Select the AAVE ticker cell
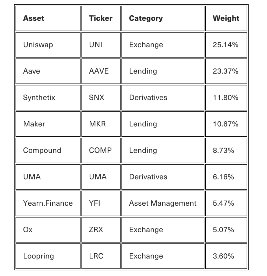 [99, 71]
